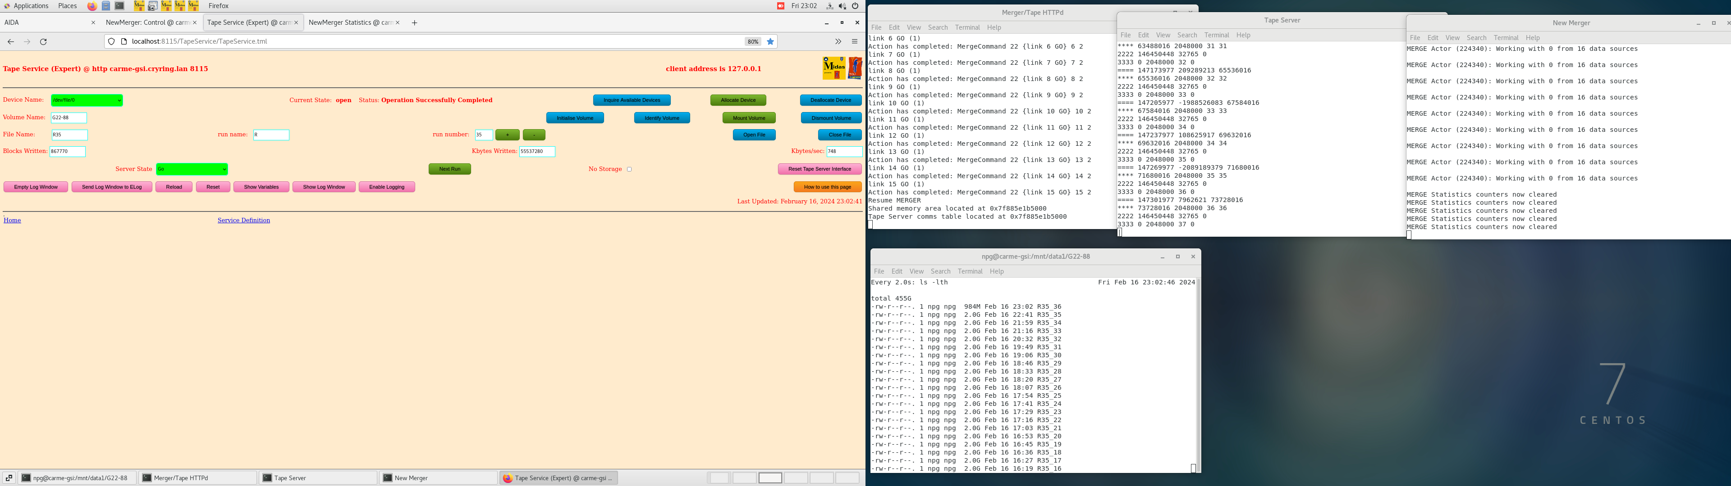Click the Volume Name input field
The width and height of the screenshot is (1731, 486).
(69, 117)
